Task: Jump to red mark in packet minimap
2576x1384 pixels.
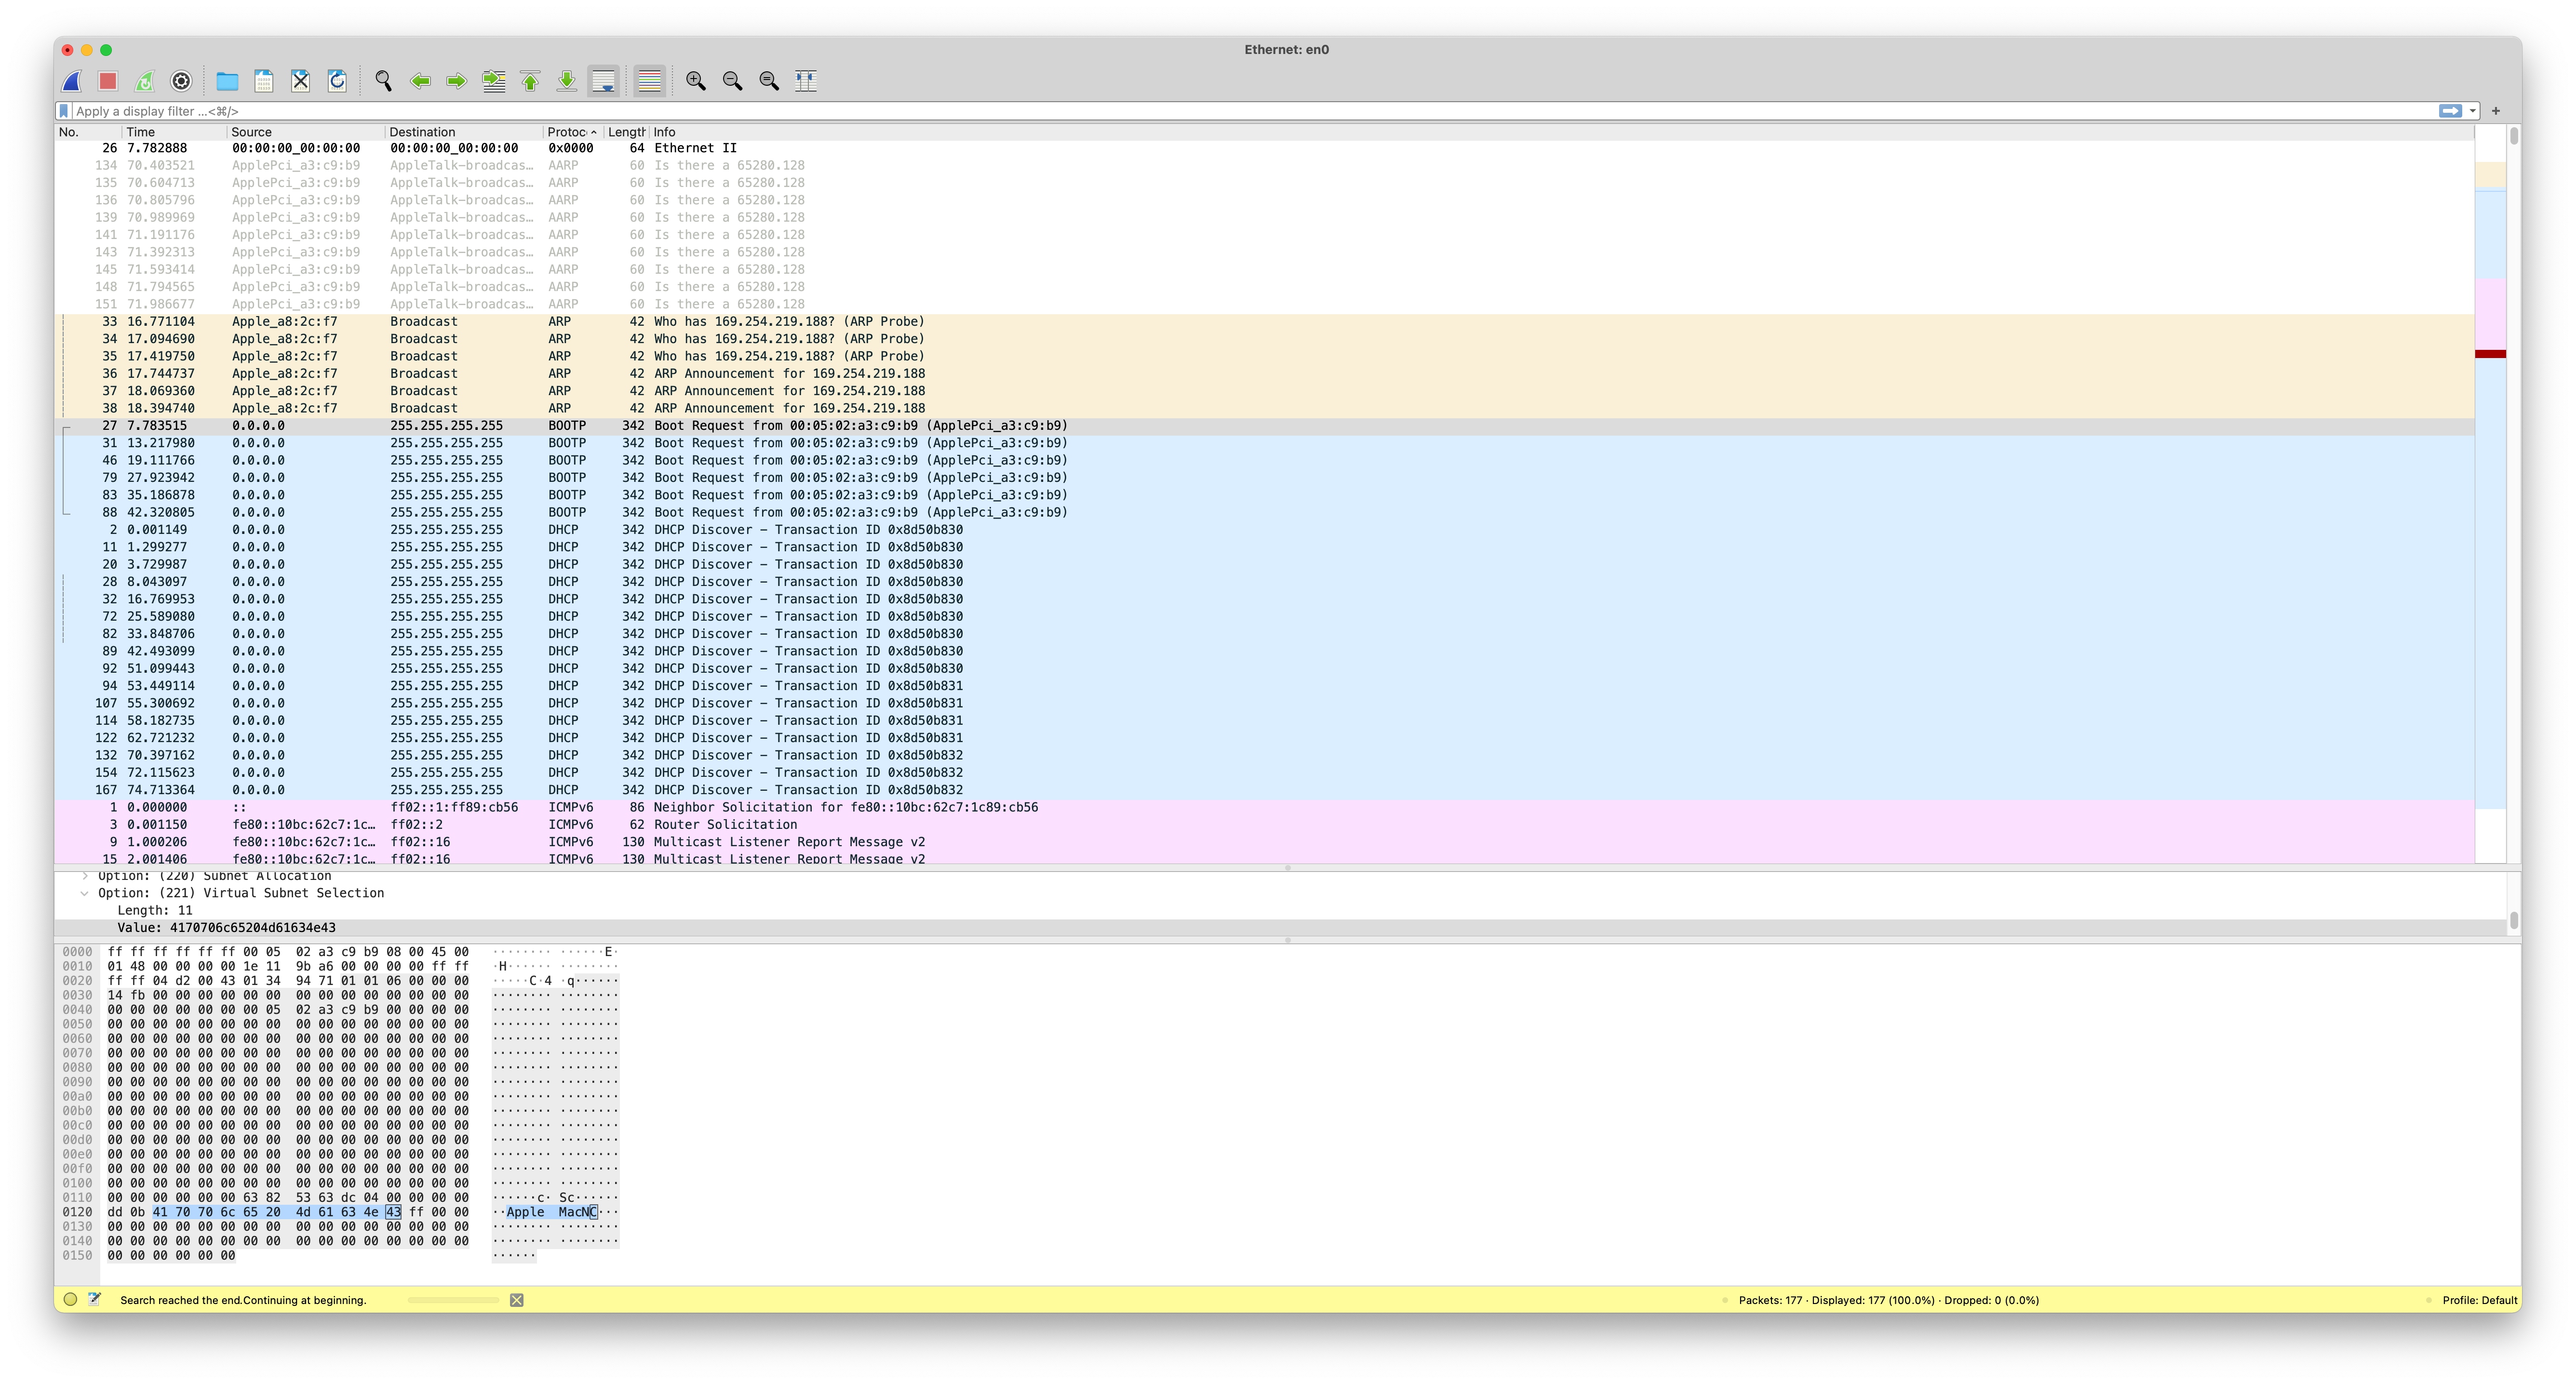Action: [2490, 354]
